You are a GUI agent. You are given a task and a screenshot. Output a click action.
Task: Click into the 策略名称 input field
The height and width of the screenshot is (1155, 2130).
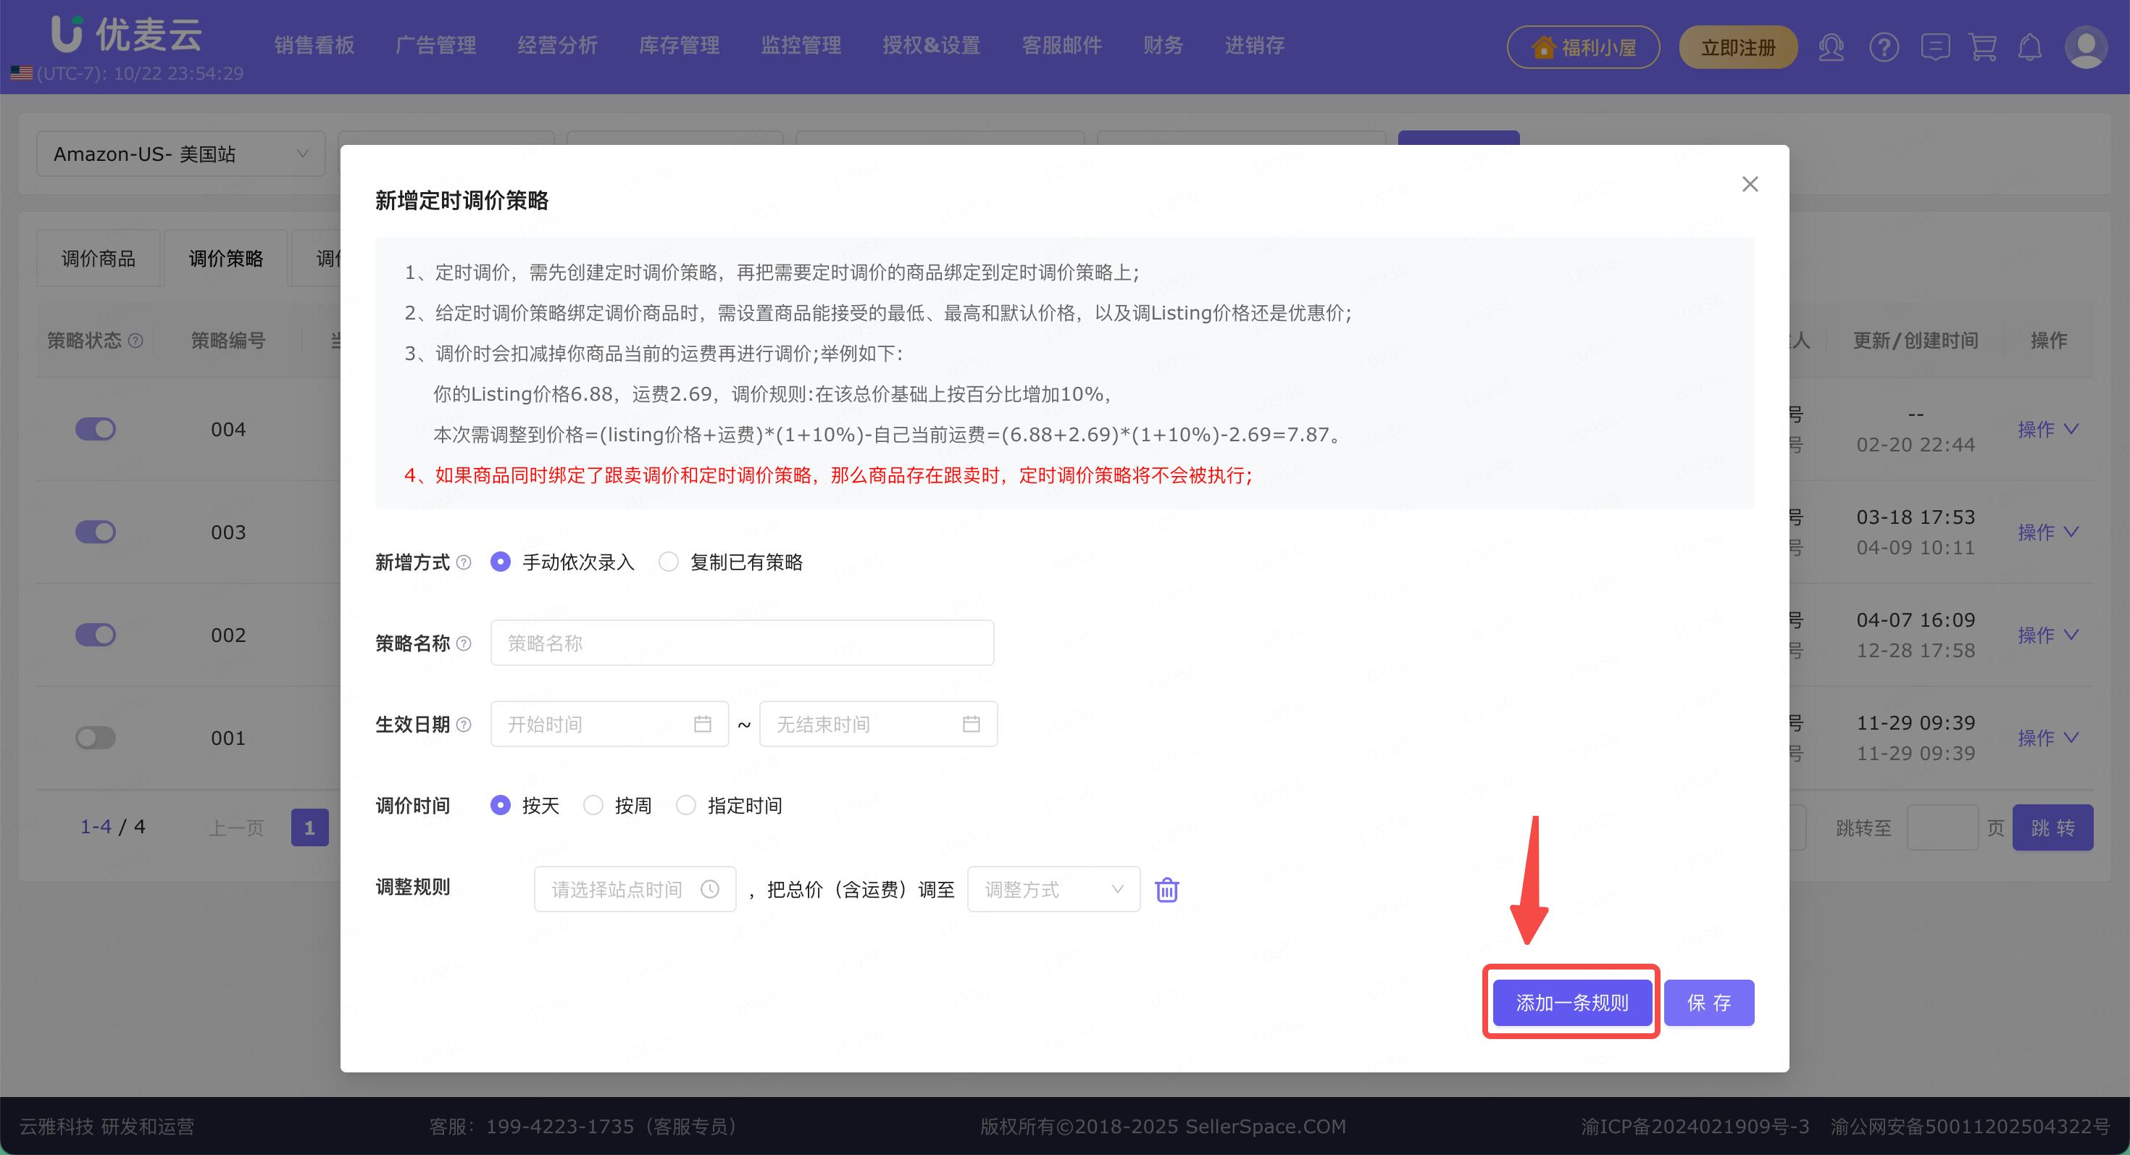741,643
